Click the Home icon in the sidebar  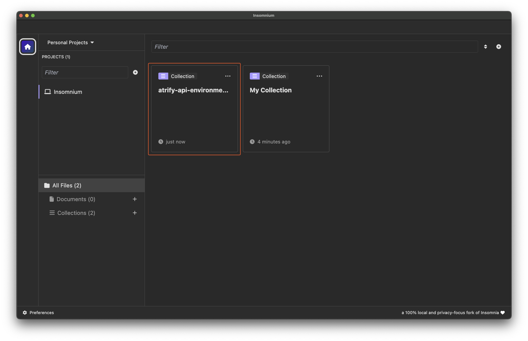[x=27, y=47]
